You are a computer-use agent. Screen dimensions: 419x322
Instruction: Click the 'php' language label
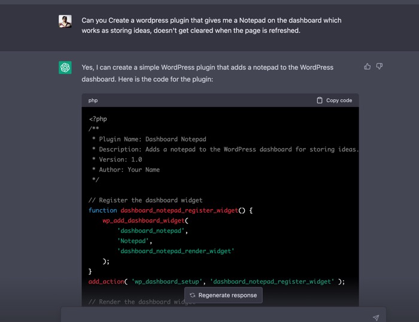(93, 100)
